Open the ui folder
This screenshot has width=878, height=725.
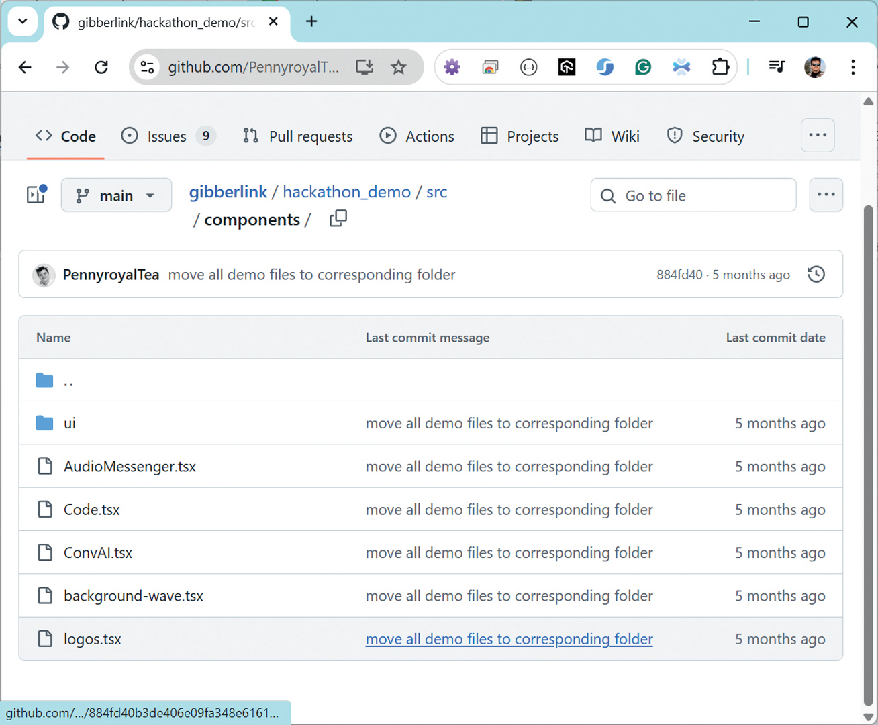click(x=70, y=424)
